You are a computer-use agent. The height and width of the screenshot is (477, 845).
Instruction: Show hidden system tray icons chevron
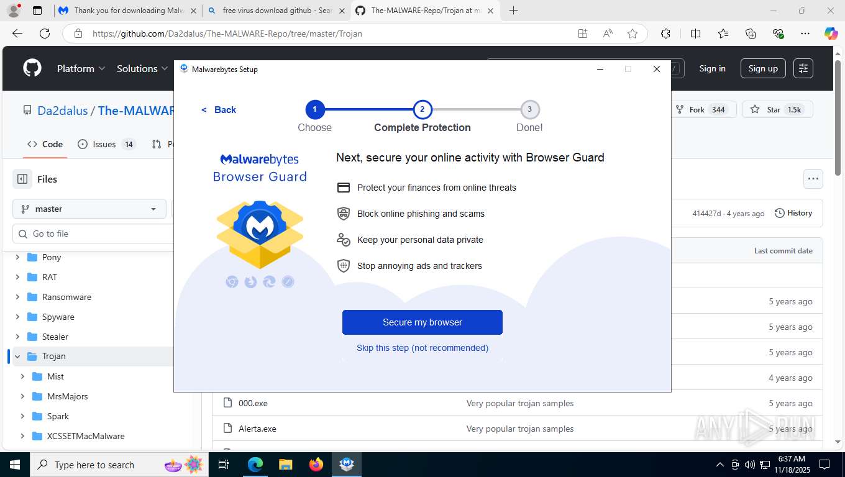click(x=720, y=465)
